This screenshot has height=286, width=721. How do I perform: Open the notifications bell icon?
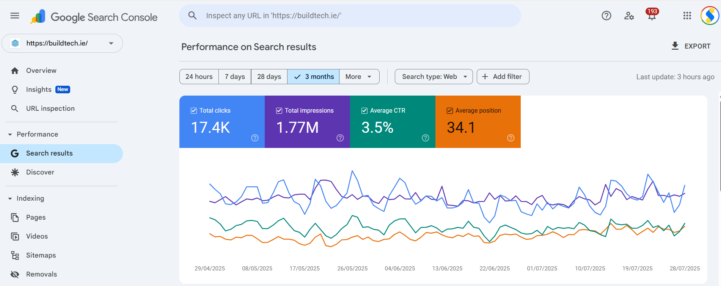[652, 16]
